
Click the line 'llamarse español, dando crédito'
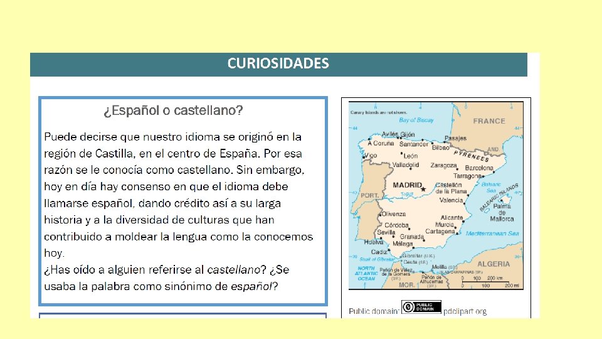pyautogui.click(x=162, y=203)
